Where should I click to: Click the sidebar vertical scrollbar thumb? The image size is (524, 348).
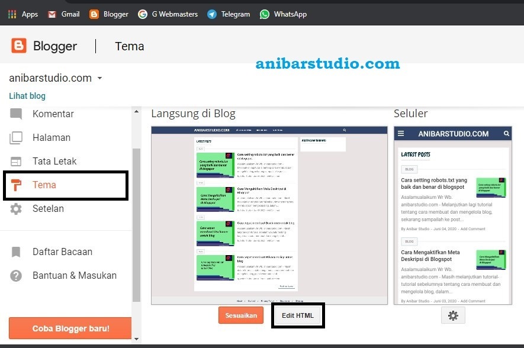[x=136, y=225]
